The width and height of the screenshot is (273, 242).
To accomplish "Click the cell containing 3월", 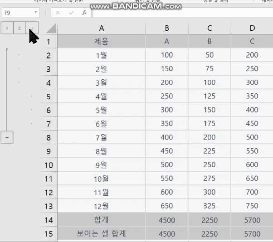I will pos(102,82).
